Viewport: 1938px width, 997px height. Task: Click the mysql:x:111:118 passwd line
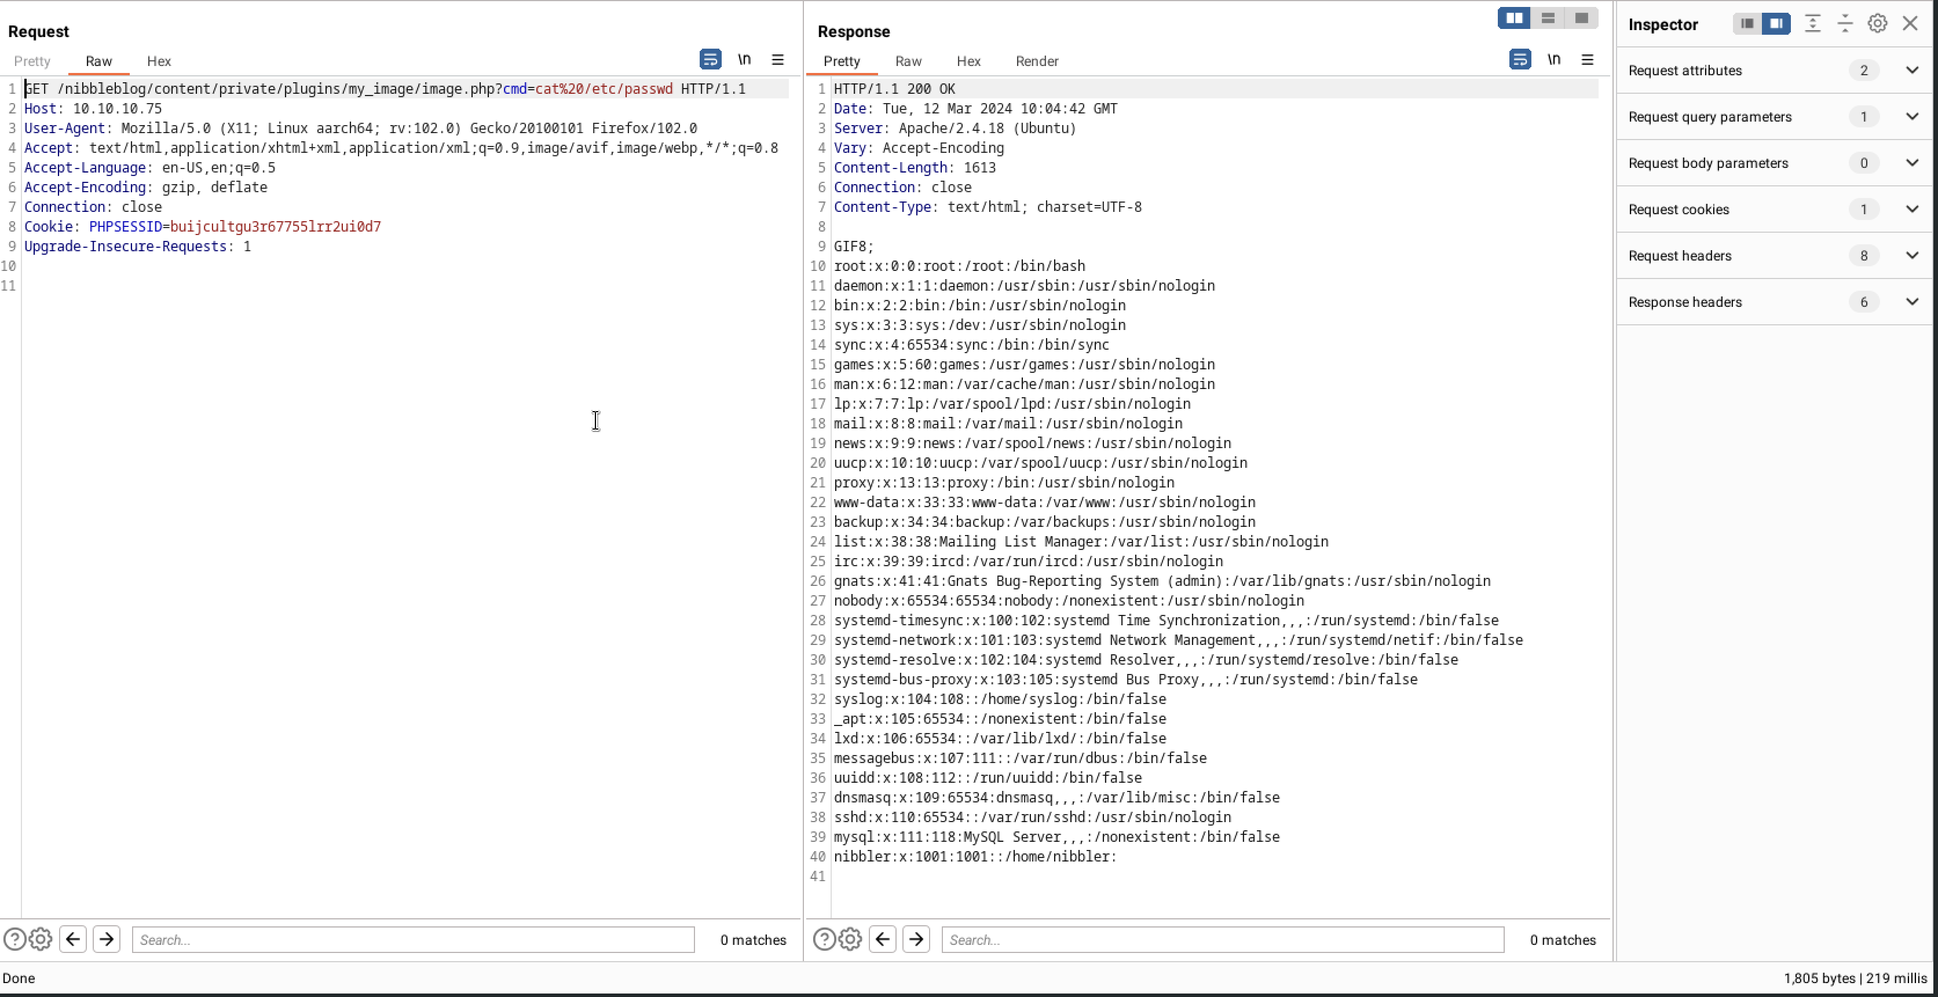click(1056, 837)
